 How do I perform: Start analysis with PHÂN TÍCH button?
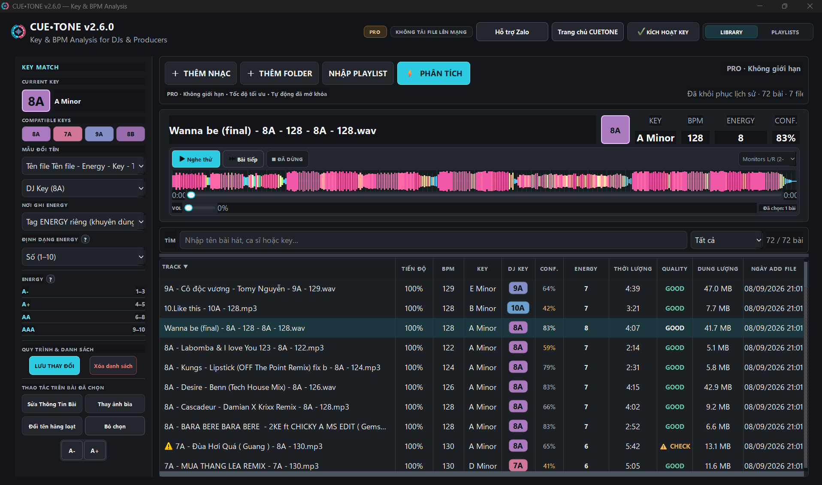(x=434, y=73)
